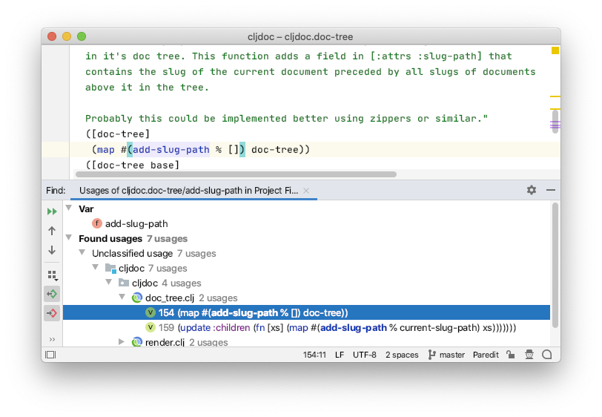
Task: Open Find panel settings gear
Action: (x=532, y=190)
